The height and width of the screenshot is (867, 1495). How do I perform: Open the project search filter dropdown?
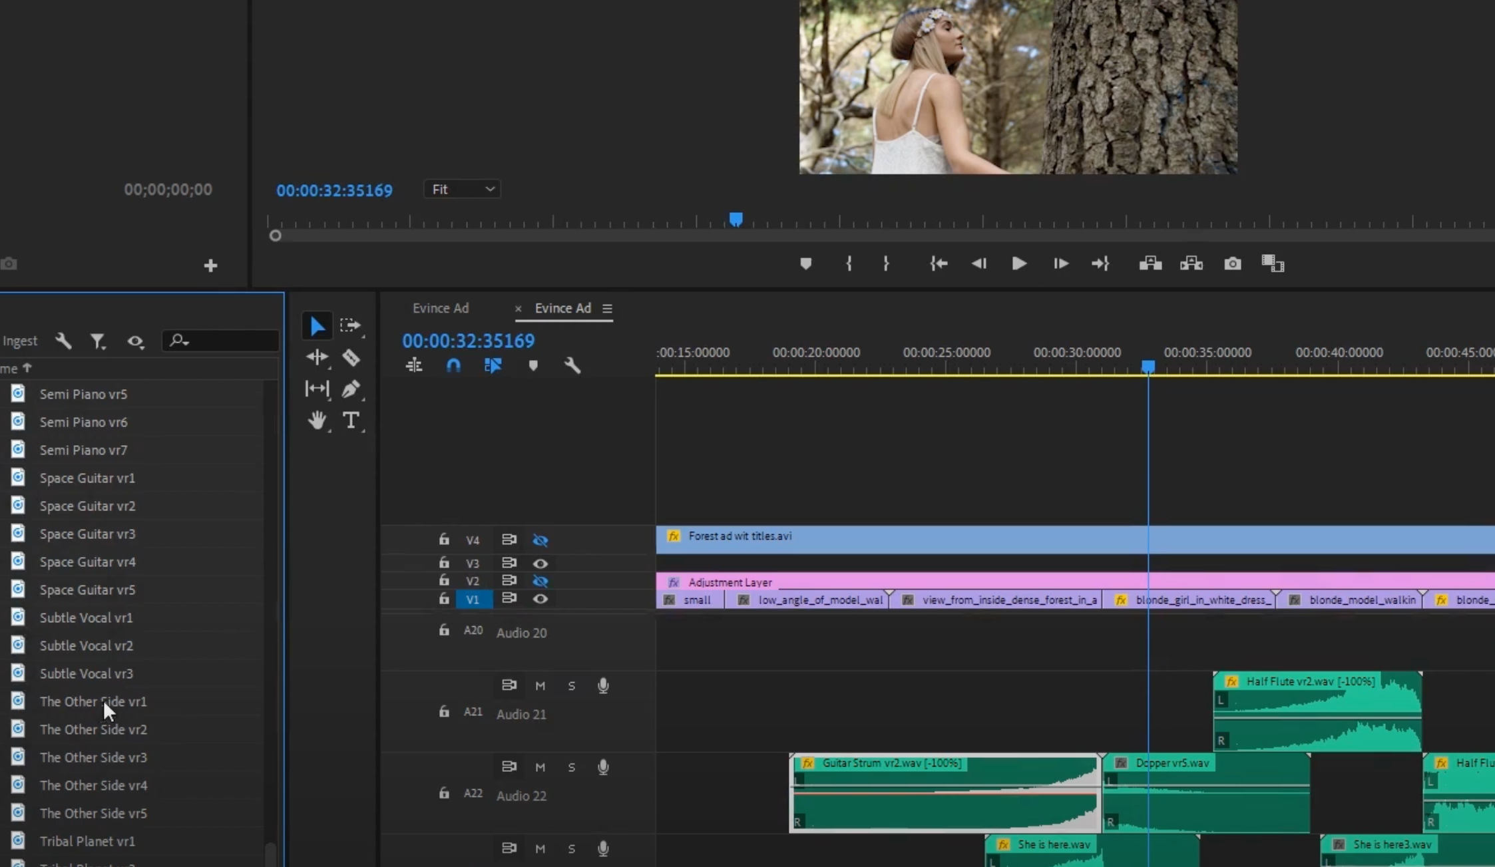179,341
